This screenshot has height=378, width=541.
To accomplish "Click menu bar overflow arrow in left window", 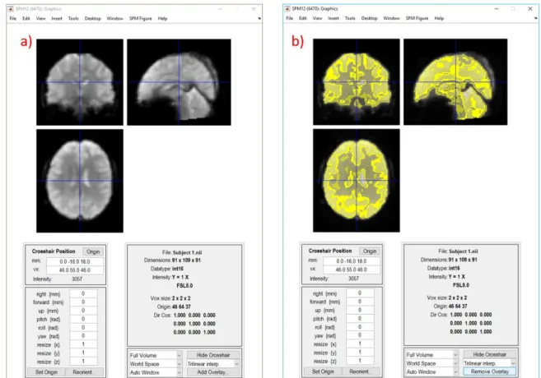I will point(259,19).
